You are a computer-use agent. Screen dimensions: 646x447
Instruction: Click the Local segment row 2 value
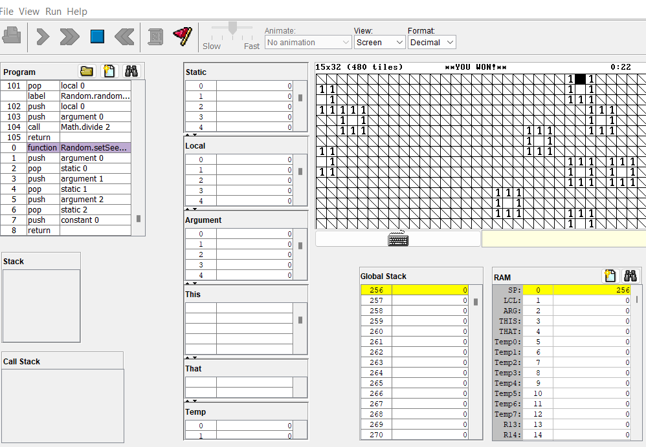pyautogui.click(x=254, y=180)
